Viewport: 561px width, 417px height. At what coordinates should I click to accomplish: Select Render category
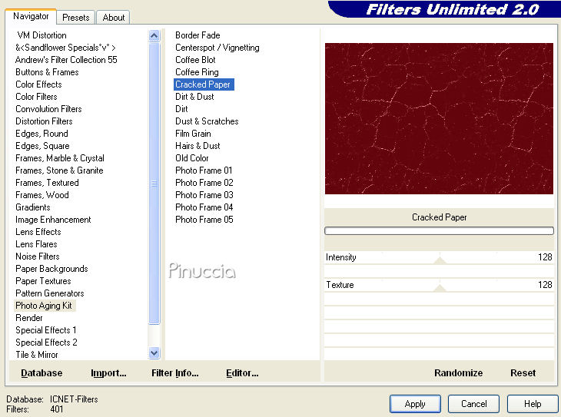pyautogui.click(x=29, y=318)
